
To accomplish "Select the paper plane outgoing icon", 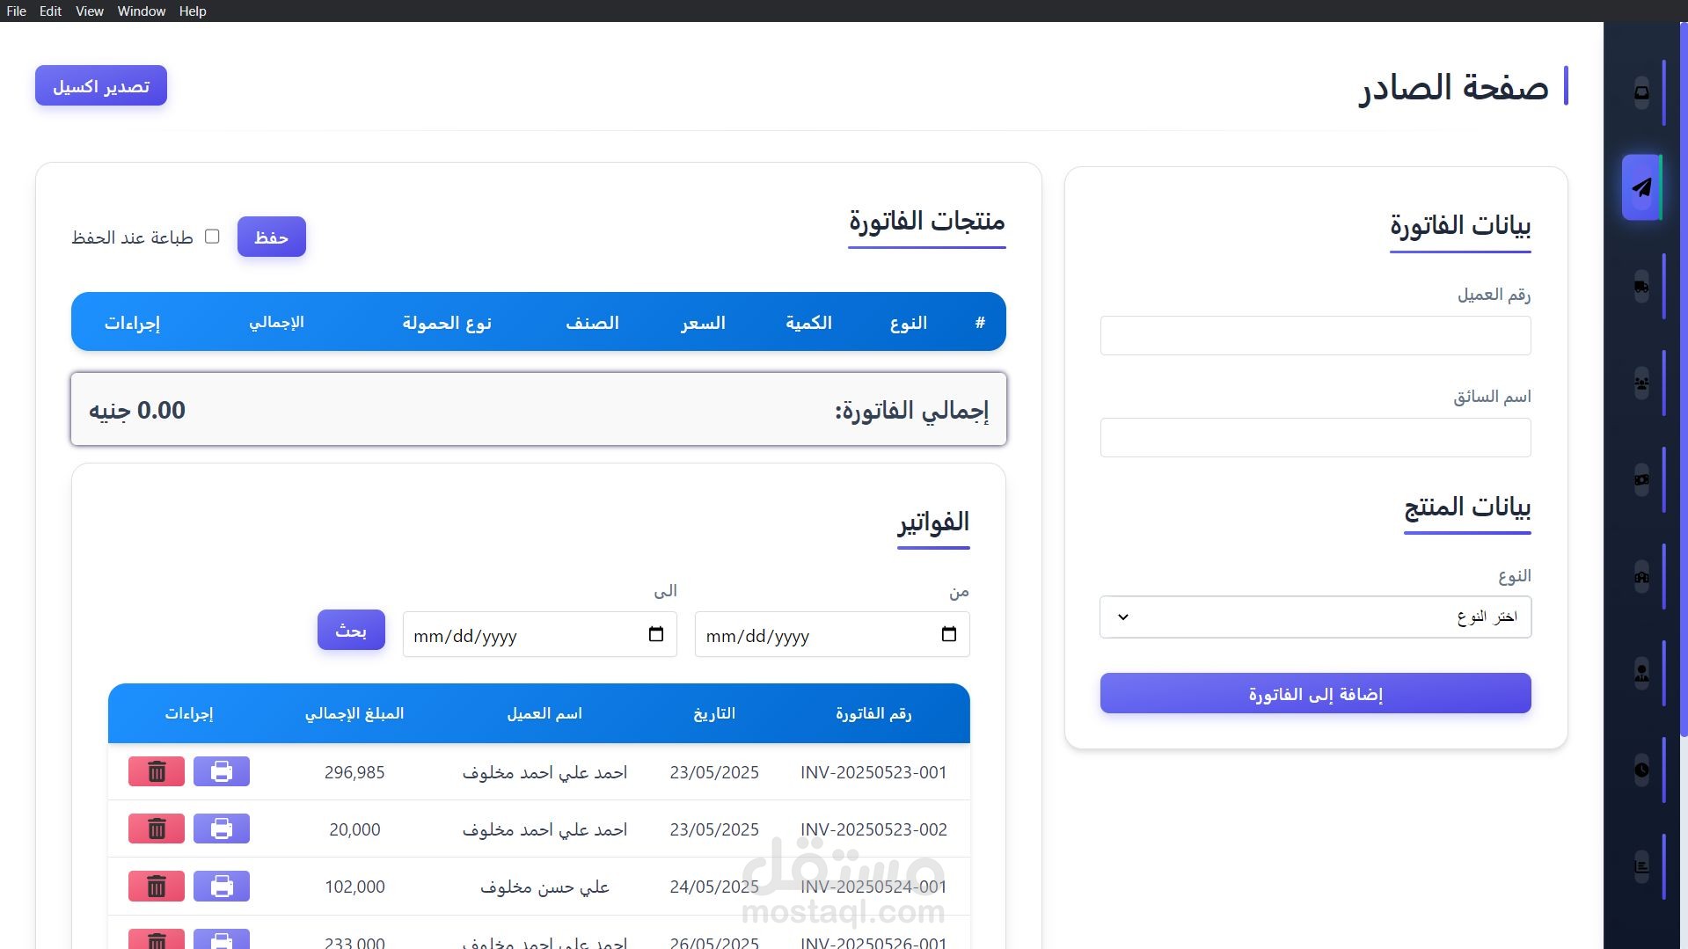I will pyautogui.click(x=1641, y=187).
